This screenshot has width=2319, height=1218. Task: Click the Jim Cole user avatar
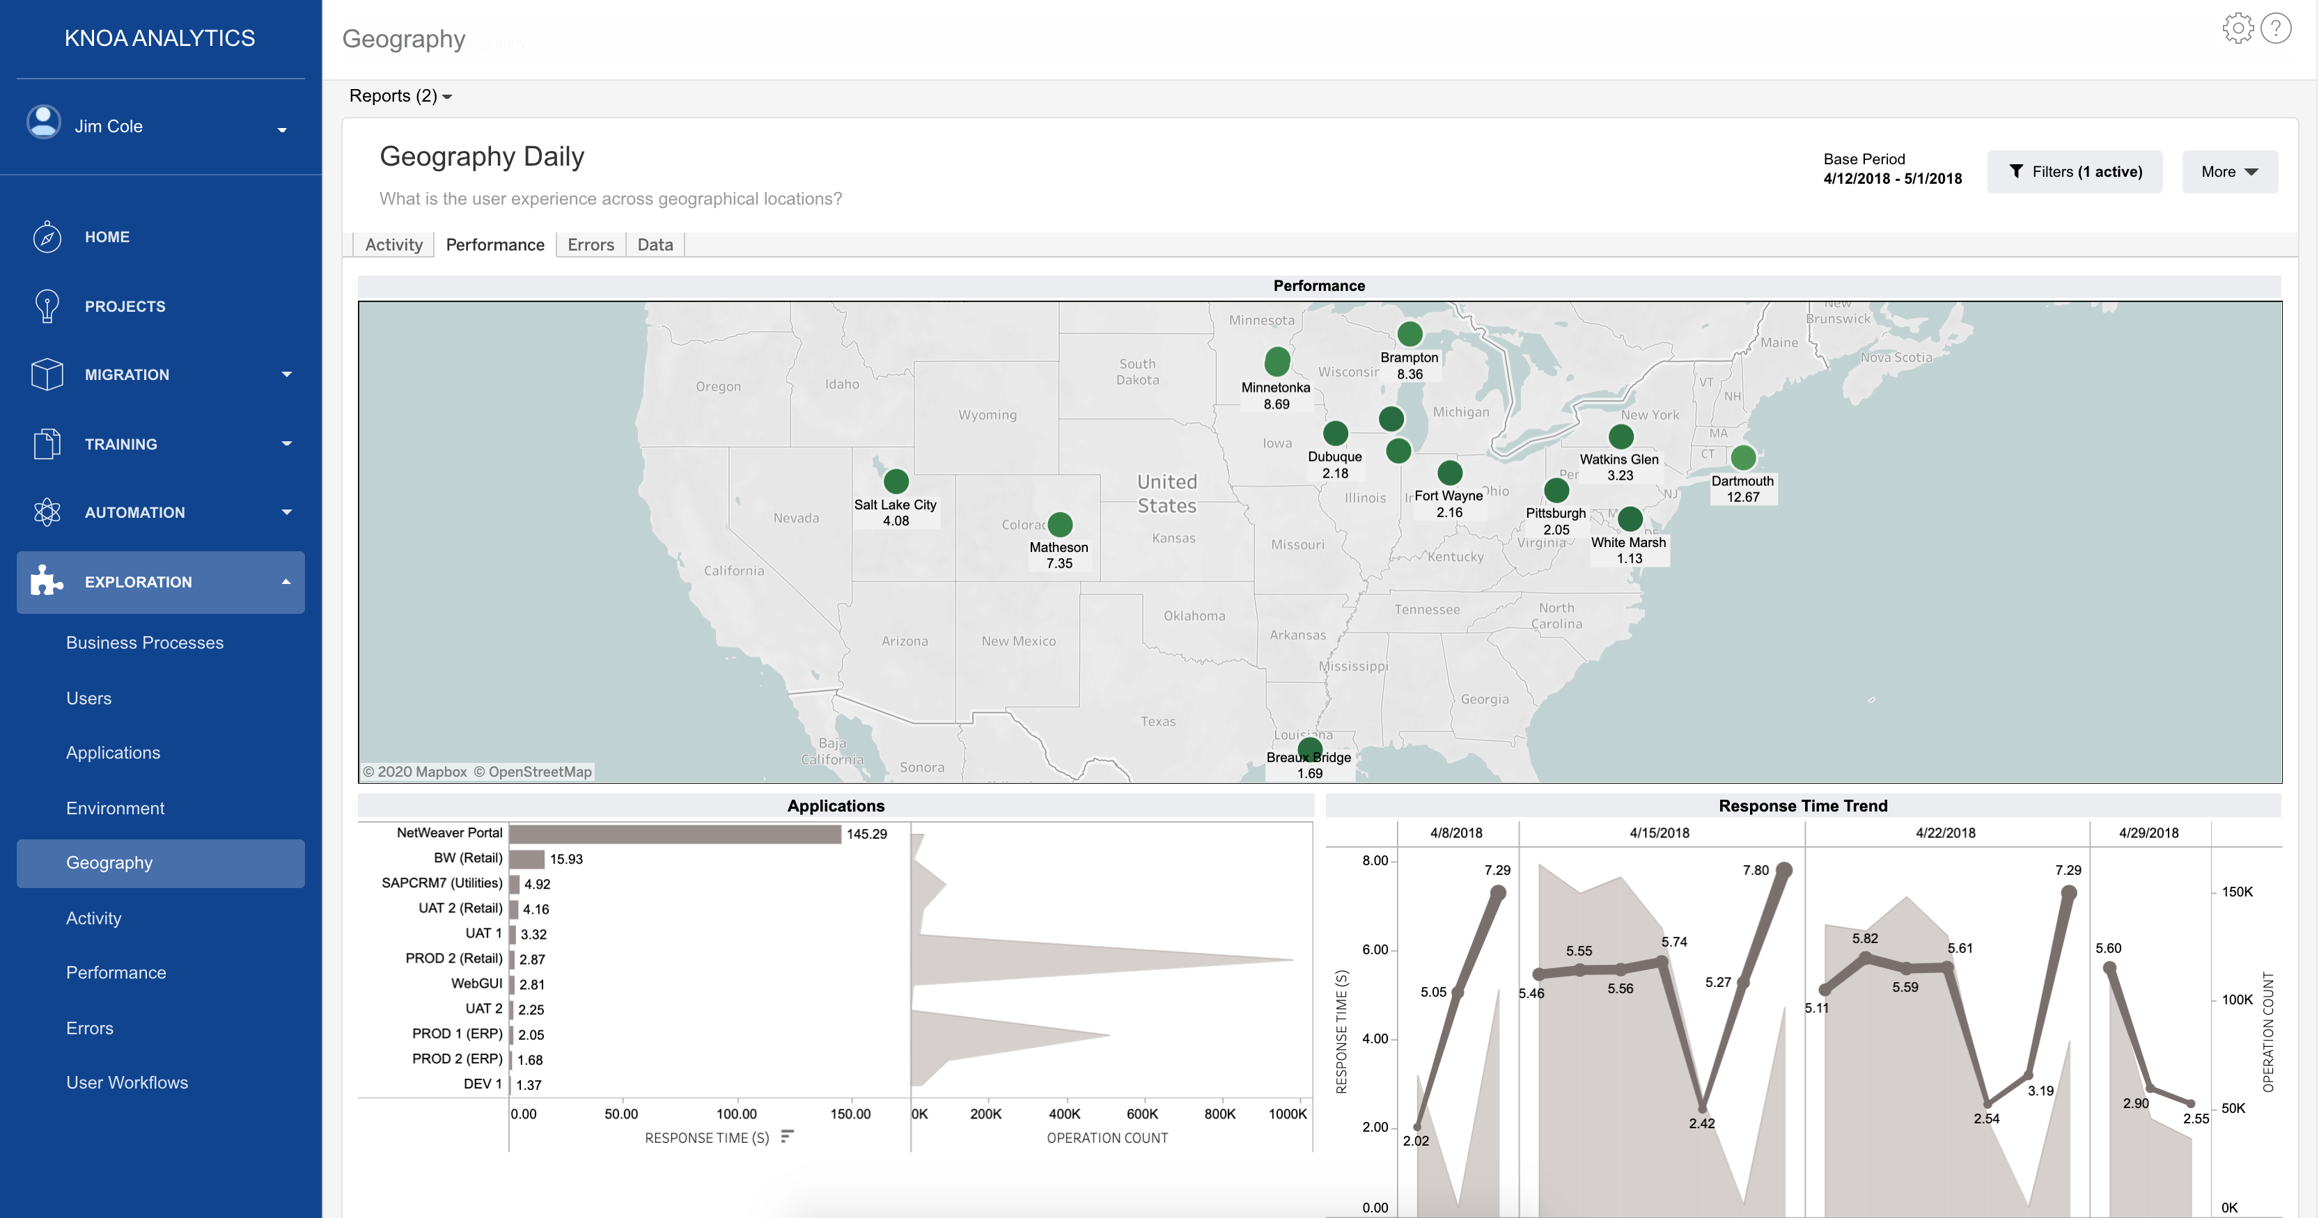click(43, 122)
